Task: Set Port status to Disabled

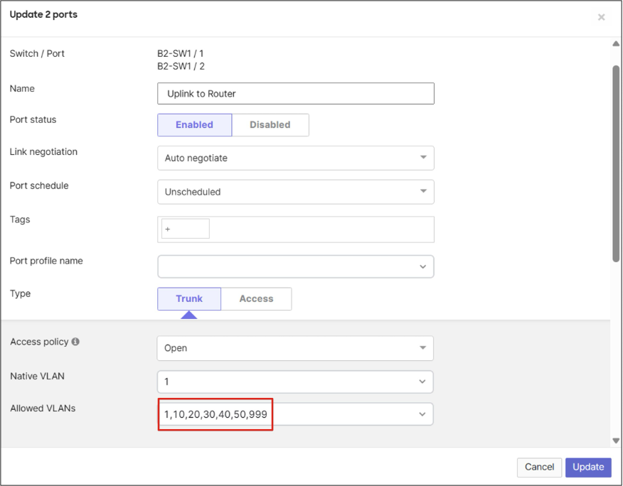Action: (270, 124)
